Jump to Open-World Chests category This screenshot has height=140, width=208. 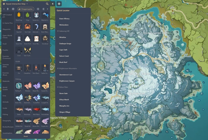click(x=7, y=36)
